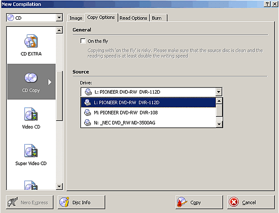Click compilation list scroll up arrow
279x213 pixels.
[x=59, y=30]
